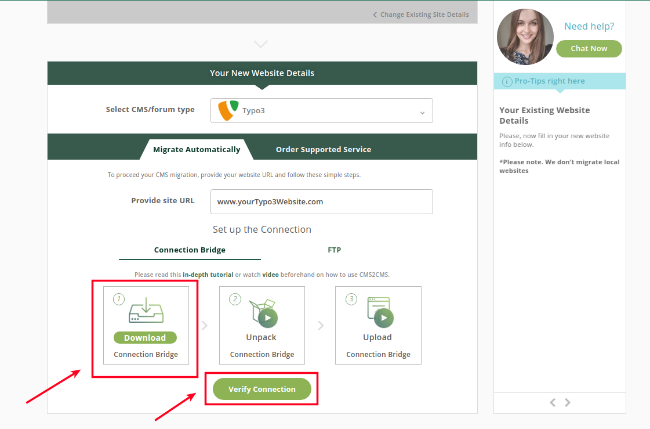650x429 pixels.
Task: Click the chevron between steps 2 and 3
Action: point(321,325)
